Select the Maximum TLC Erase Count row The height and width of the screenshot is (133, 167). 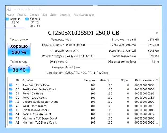(82, 118)
